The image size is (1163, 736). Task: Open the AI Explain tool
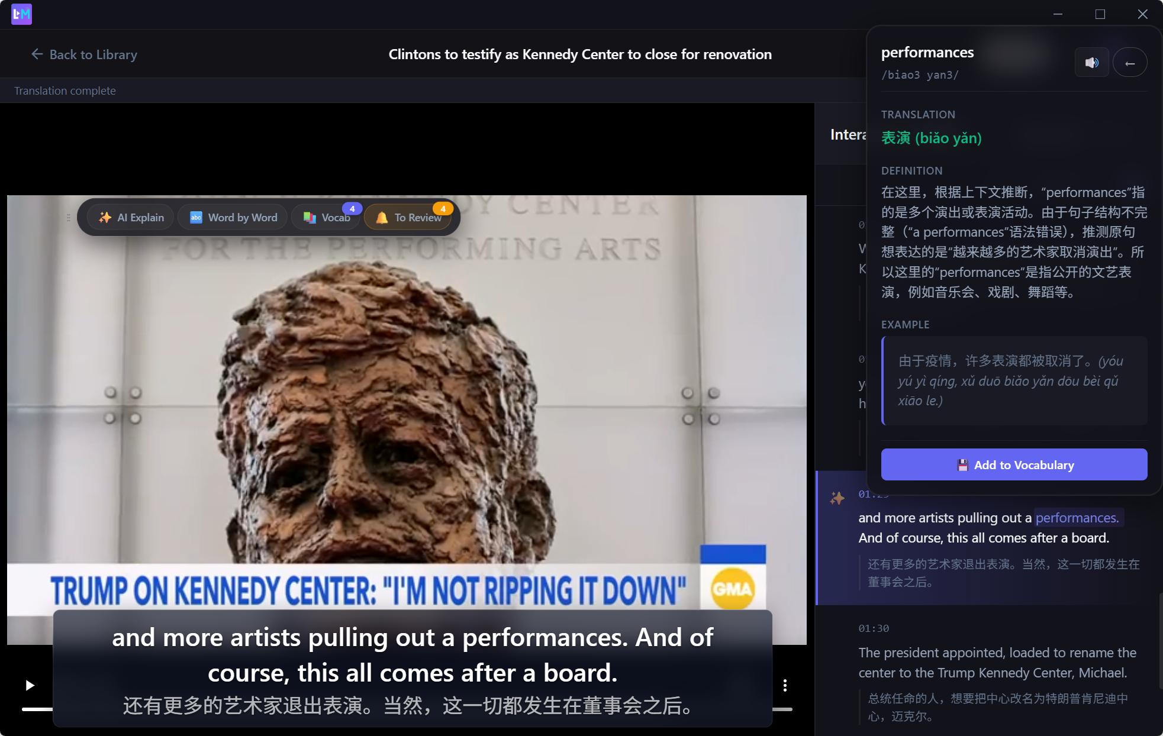tap(130, 217)
